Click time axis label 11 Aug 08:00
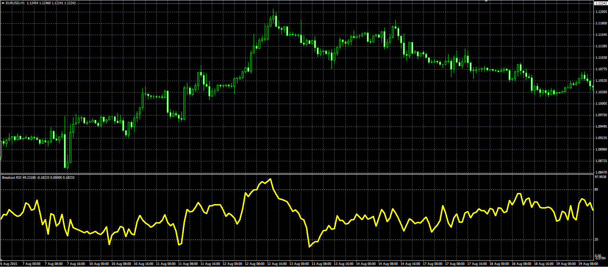 (x=188, y=264)
